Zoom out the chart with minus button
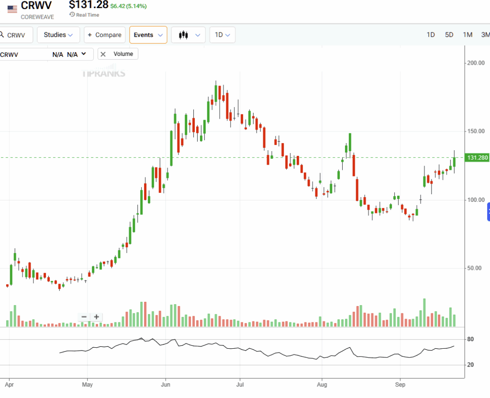The image size is (490, 398). point(84,317)
